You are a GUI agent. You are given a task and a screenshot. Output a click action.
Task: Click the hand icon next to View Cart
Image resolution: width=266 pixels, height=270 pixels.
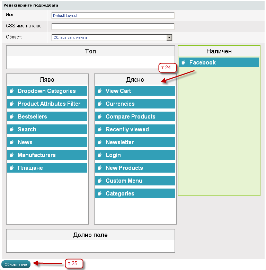tap(100, 91)
